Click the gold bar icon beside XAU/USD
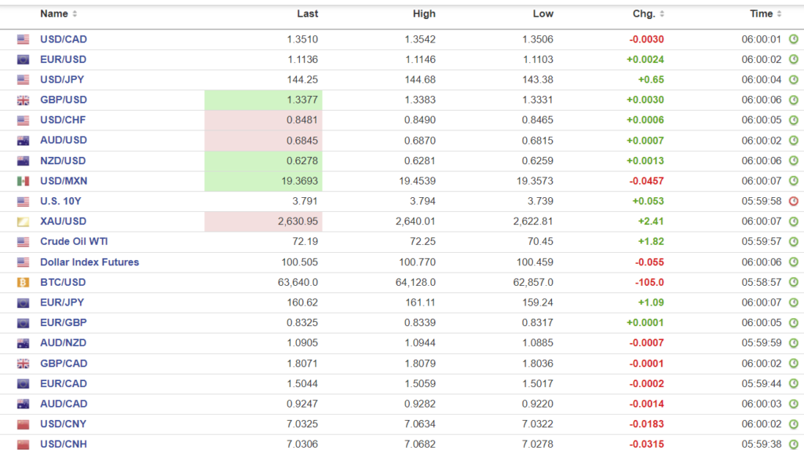This screenshot has width=804, height=450. coord(23,221)
